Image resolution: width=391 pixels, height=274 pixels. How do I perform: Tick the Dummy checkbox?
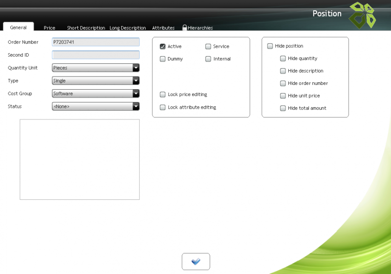pyautogui.click(x=163, y=59)
